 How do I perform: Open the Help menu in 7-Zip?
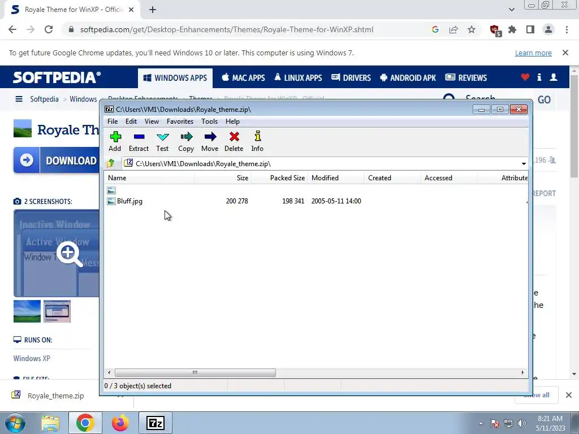click(232, 121)
